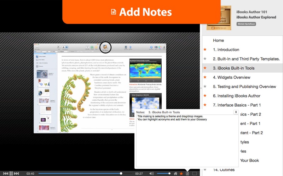This screenshot has width=283, height=176.
Task: Star lesson 2. Built-In and Third Party Templates
Action: pyautogui.click(x=205, y=58)
